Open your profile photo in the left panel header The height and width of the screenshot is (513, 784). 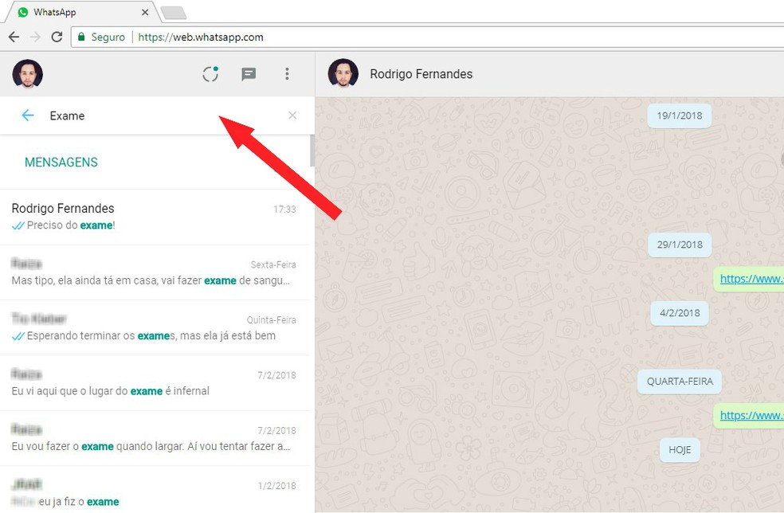click(28, 74)
